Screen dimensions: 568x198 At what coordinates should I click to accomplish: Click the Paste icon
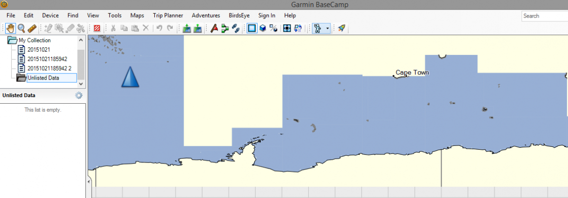tap(135, 28)
